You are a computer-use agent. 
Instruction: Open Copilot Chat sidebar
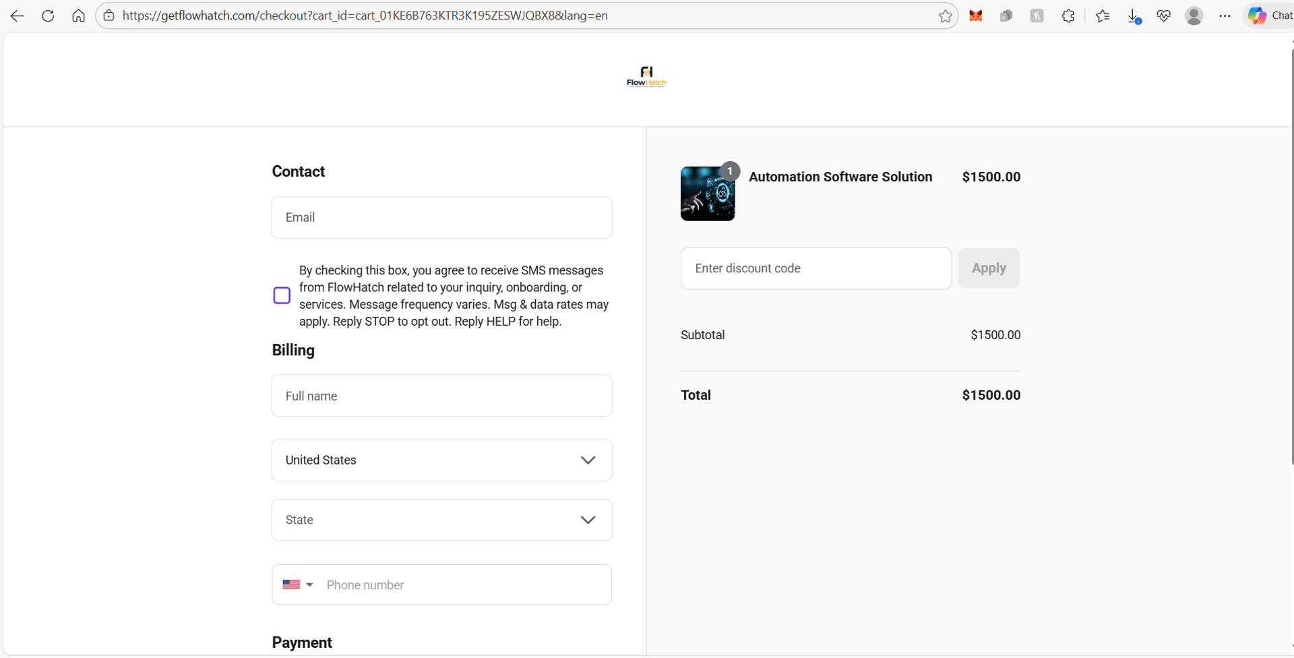point(1268,16)
